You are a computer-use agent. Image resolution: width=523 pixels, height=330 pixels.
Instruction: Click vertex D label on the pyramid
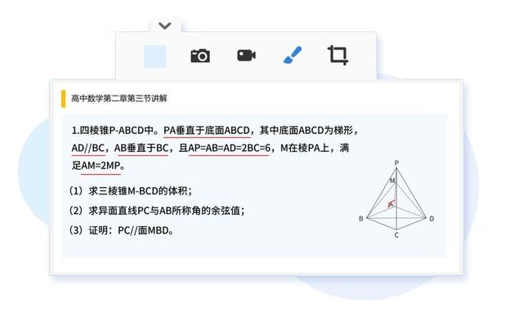(431, 219)
